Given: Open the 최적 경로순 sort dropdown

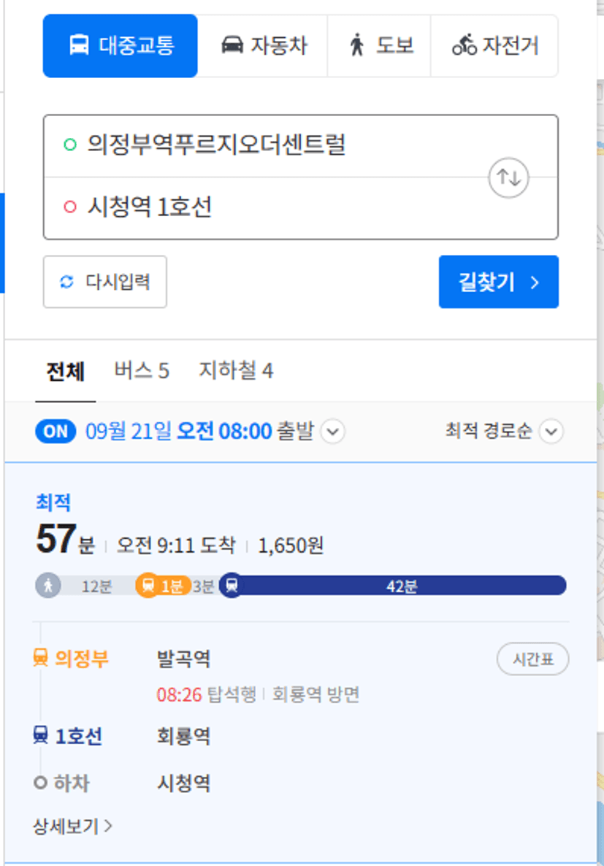Looking at the screenshot, I should click(504, 432).
